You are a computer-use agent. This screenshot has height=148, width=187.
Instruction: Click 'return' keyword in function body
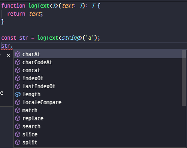pos(16,14)
